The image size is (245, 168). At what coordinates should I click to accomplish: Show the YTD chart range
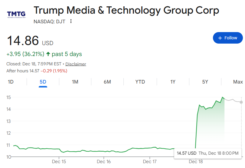click(x=140, y=82)
